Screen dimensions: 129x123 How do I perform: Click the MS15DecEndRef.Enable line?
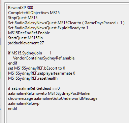29,33
